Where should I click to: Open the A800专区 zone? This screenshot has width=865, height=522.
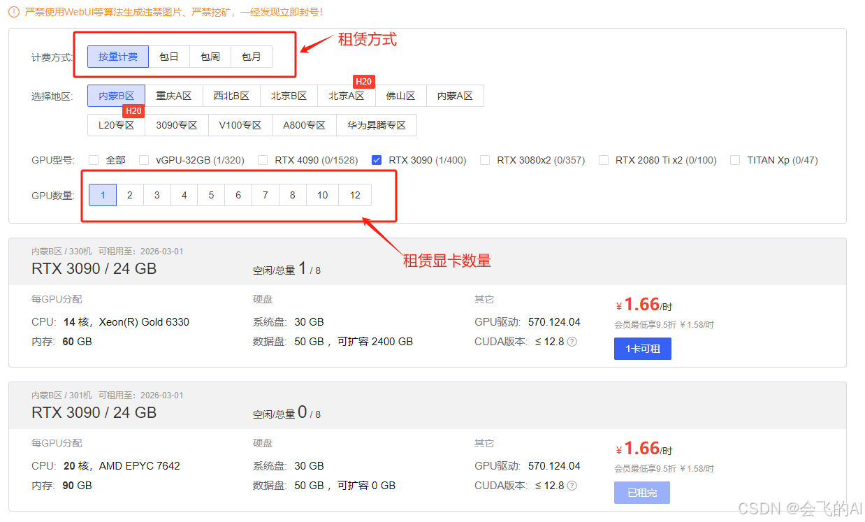click(x=305, y=125)
